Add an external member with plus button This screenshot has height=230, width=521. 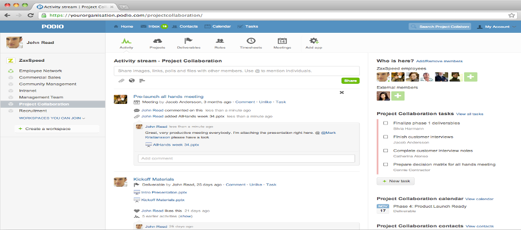pos(398,96)
